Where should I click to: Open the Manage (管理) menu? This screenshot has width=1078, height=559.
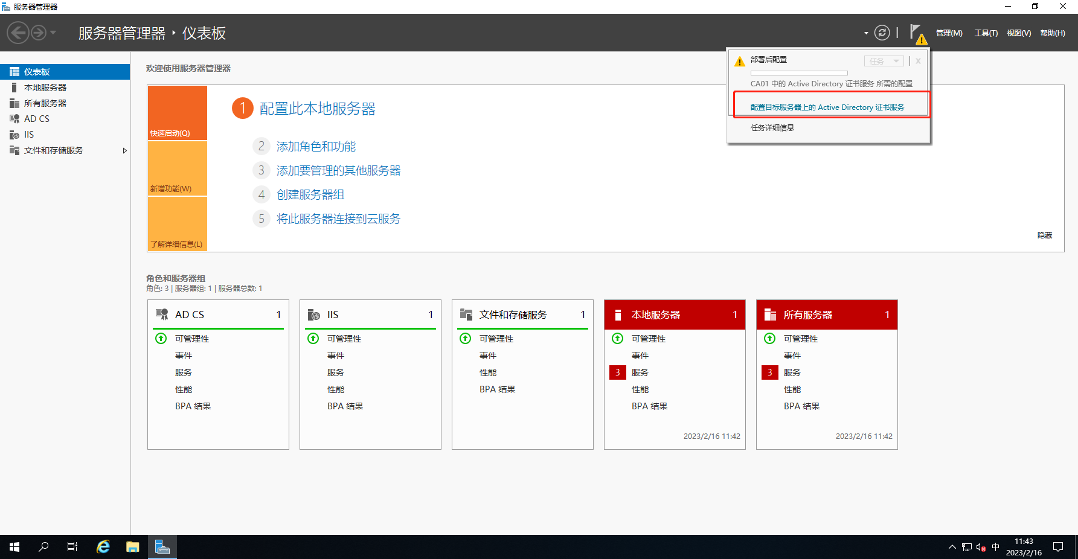[x=949, y=33]
